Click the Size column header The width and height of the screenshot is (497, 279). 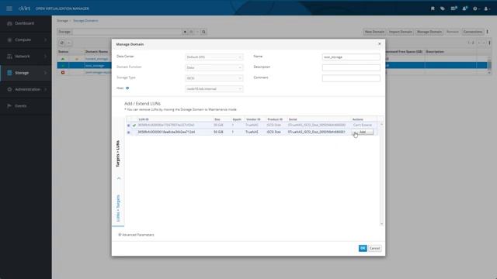click(217, 119)
